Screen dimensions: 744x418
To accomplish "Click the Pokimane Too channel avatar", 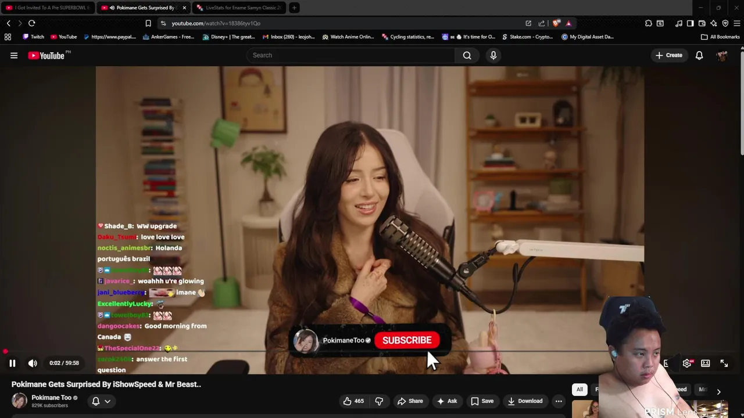I will click(19, 401).
